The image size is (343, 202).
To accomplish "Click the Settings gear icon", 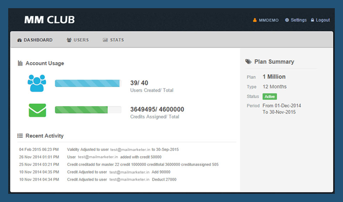I will tap(287, 20).
